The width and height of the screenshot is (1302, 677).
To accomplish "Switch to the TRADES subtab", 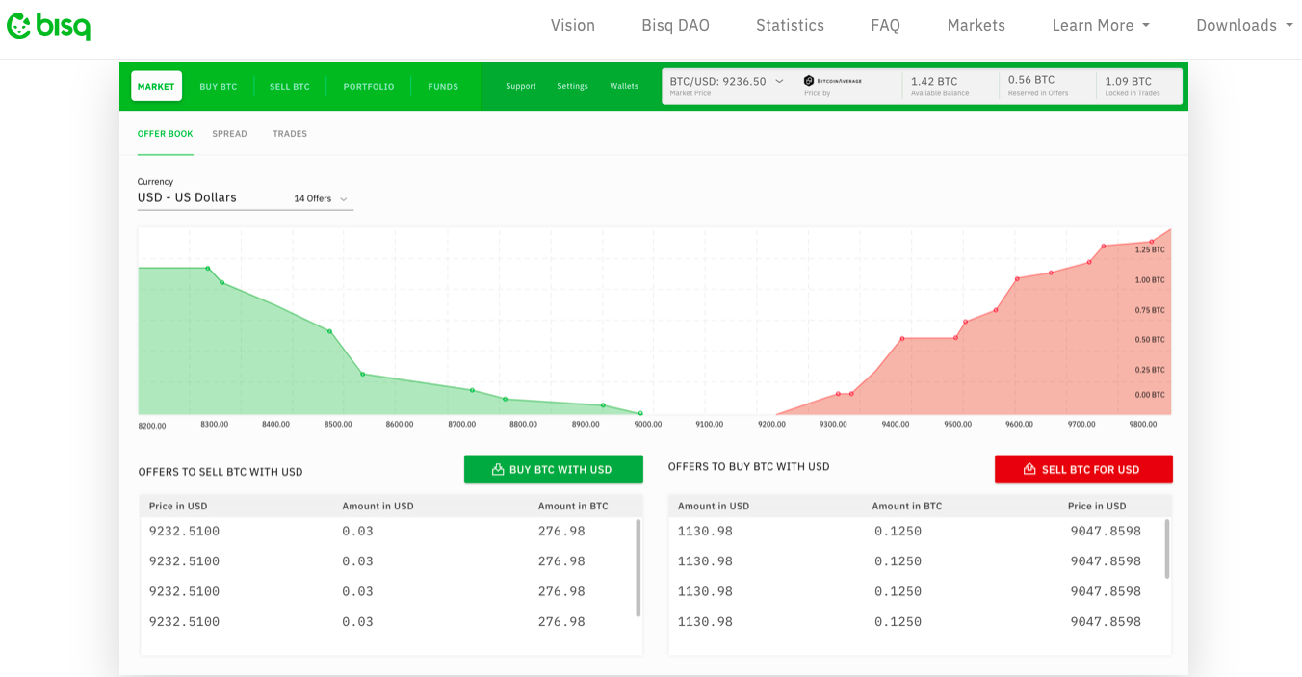I will pyautogui.click(x=290, y=134).
